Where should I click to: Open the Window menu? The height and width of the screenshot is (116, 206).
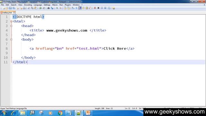click(x=76, y=5)
